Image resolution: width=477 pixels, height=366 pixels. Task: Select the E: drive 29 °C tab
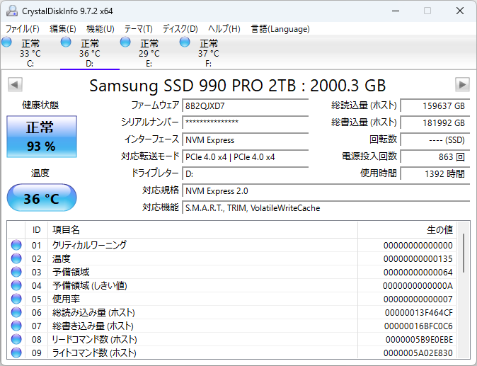(149, 52)
